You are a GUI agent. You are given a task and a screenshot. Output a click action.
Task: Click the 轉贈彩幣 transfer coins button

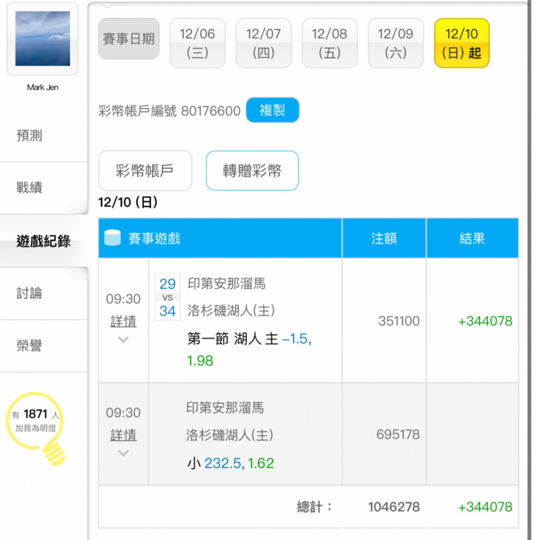tap(252, 171)
